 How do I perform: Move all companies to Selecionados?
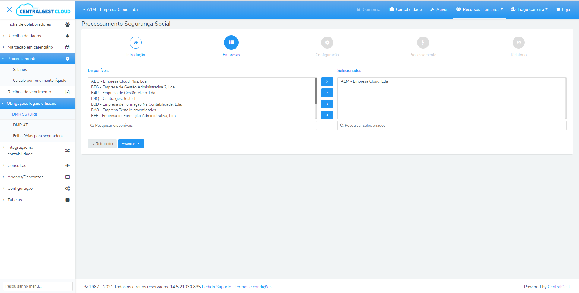tap(327, 81)
